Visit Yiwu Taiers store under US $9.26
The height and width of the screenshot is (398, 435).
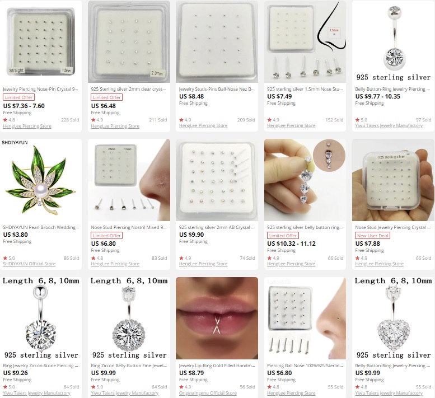pos(36,393)
